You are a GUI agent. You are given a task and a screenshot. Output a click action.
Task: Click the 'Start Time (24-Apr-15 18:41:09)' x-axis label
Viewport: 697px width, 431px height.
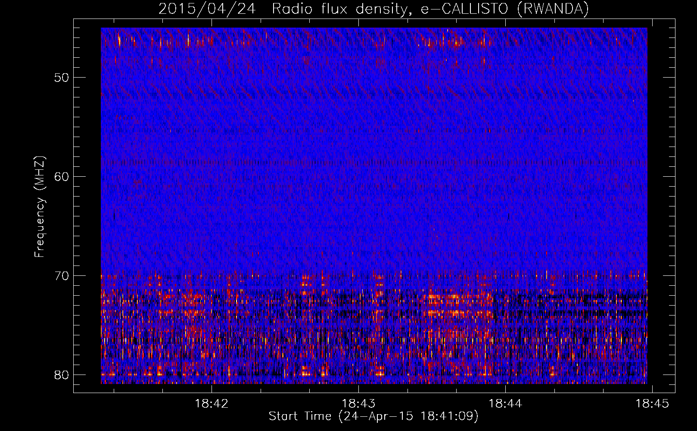pos(373,416)
